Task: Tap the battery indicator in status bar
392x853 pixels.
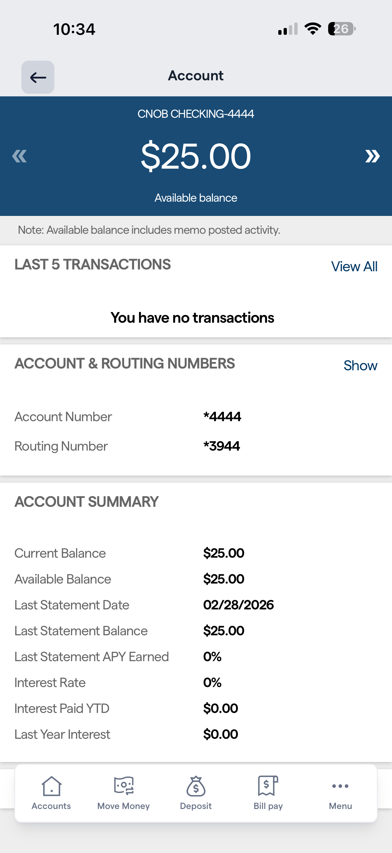Action: point(342,29)
